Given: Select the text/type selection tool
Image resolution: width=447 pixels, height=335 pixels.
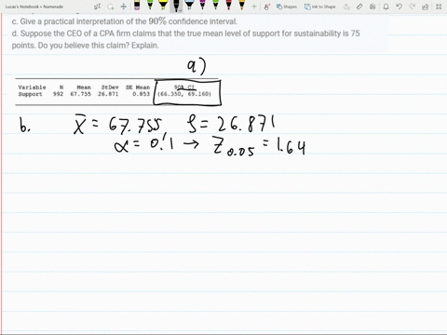Looking at the screenshot, I should (97, 7).
